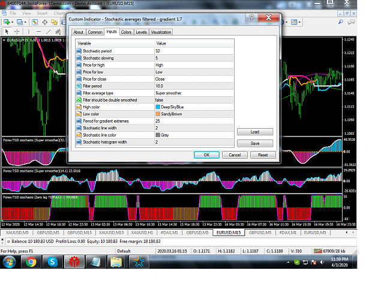Click the chart tabs right scroll arrow
Screen dimensions: 375x282
point(353,233)
